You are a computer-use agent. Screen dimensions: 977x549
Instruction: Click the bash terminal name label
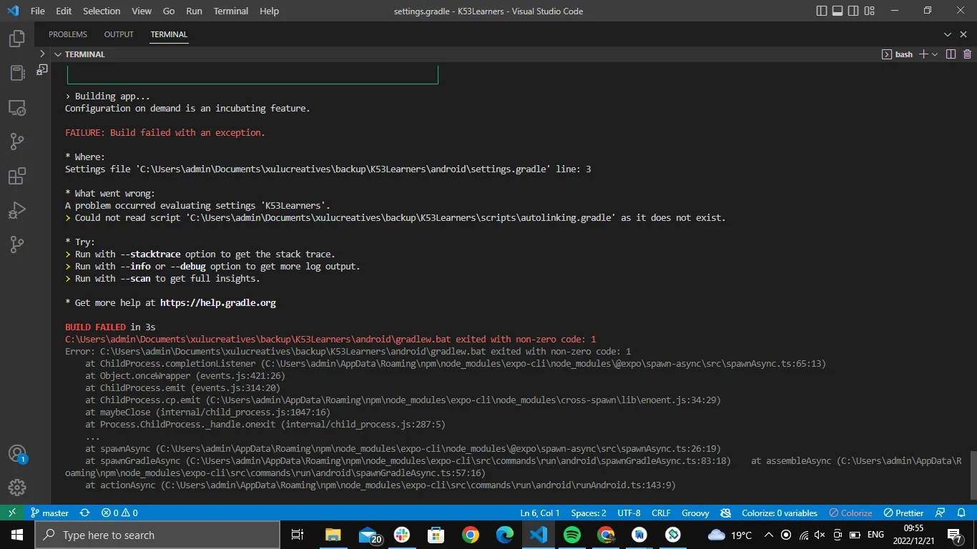[904, 54]
